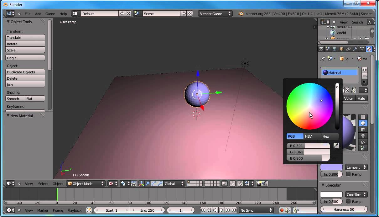379x217 pixels.
Task: Set shading to Smooth
Action: [x=15, y=98]
